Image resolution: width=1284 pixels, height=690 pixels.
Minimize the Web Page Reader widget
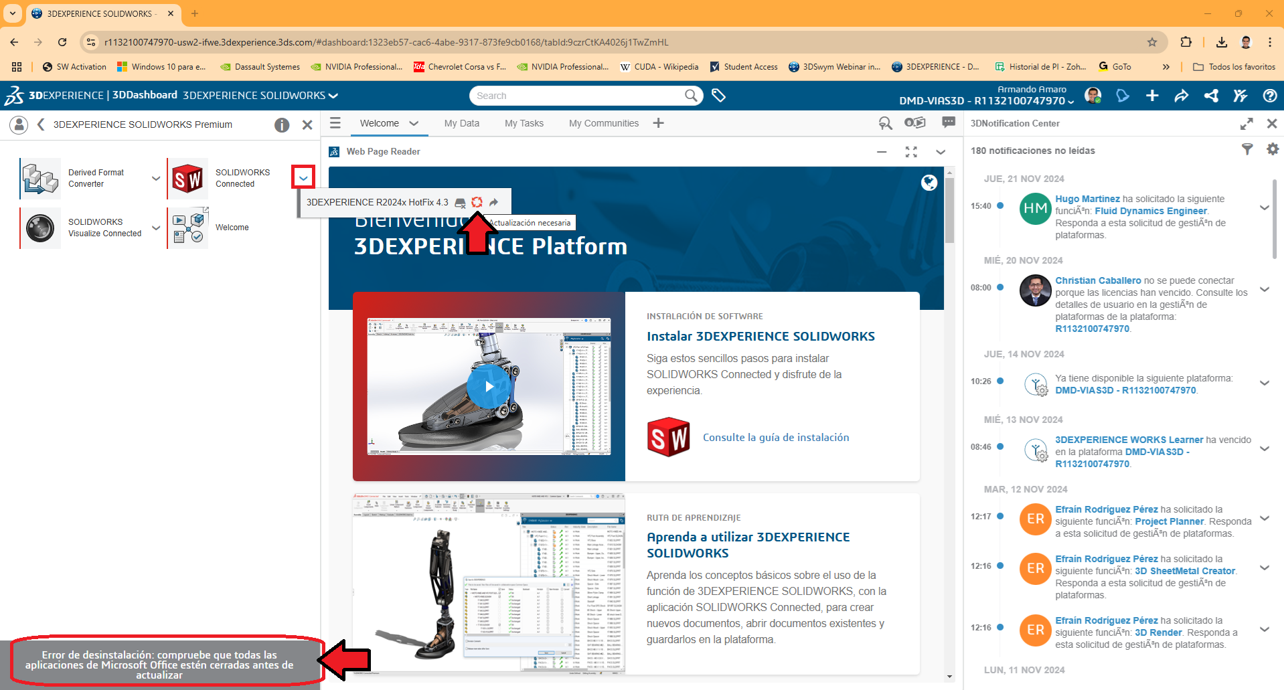[x=882, y=152]
